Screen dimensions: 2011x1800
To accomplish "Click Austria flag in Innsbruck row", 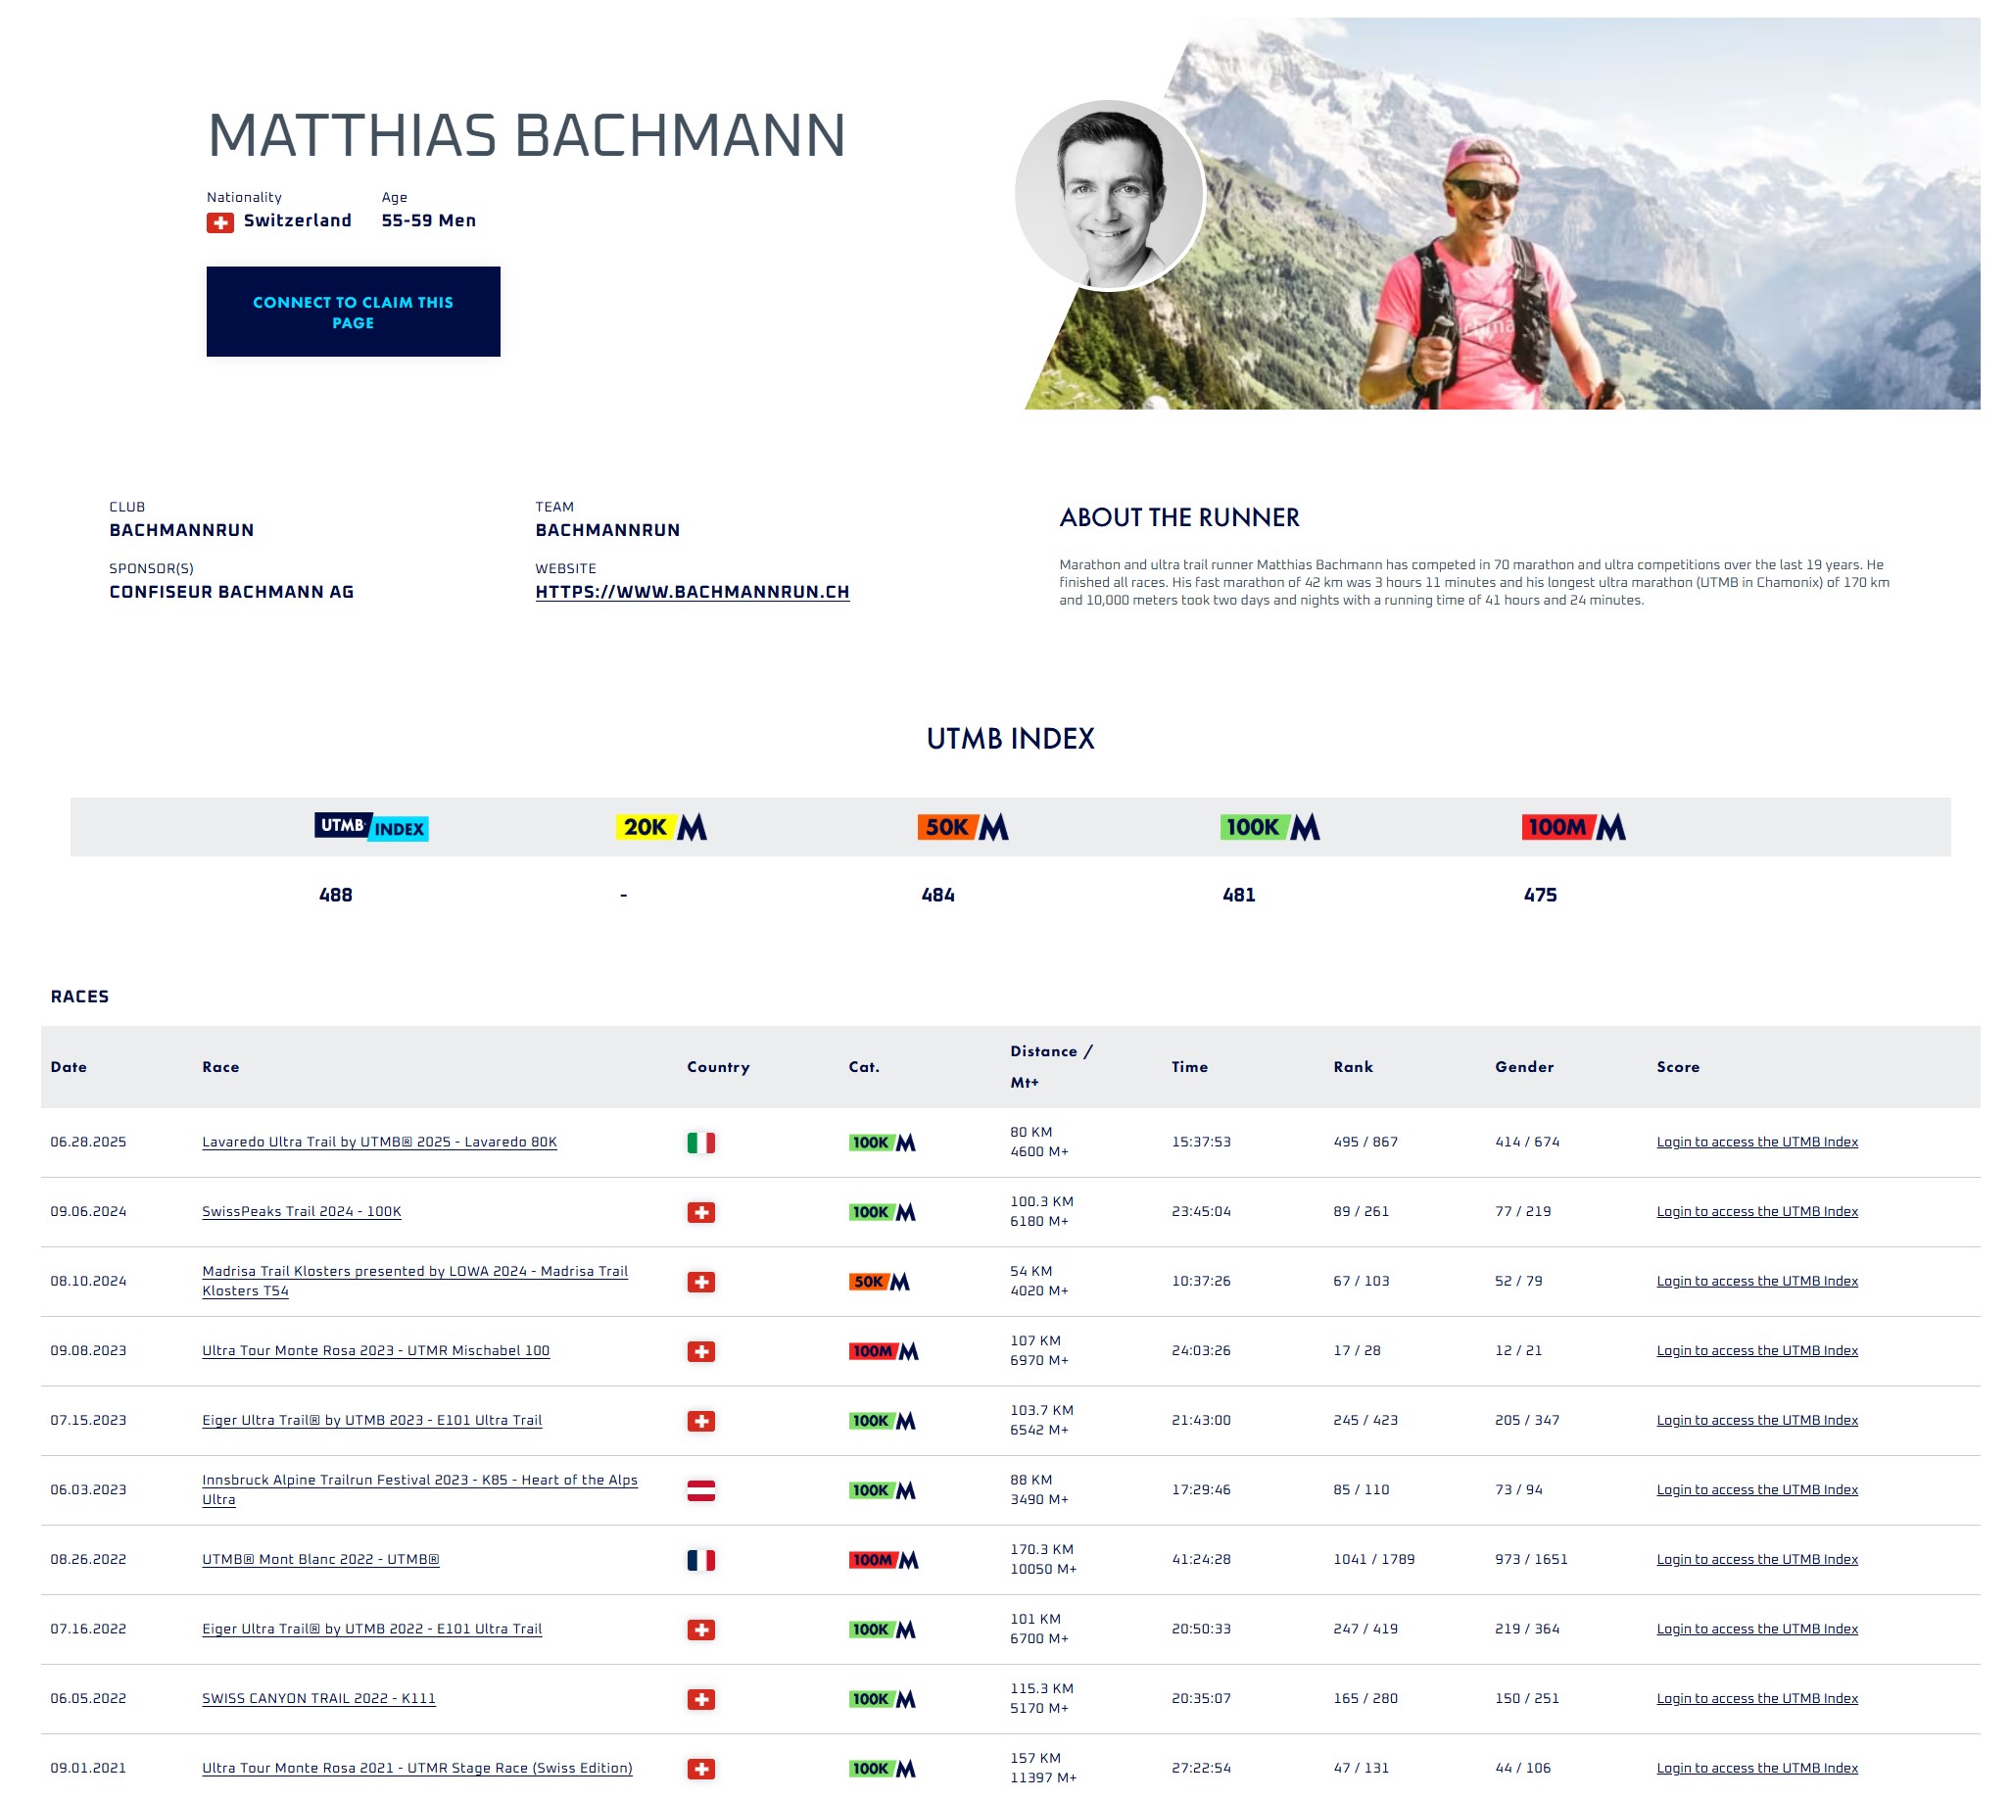I will click(x=701, y=1490).
